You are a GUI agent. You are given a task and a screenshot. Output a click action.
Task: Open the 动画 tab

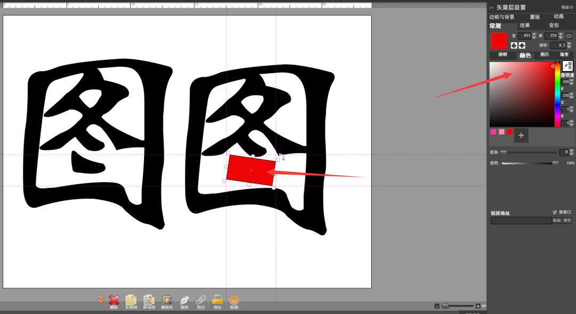(x=559, y=17)
